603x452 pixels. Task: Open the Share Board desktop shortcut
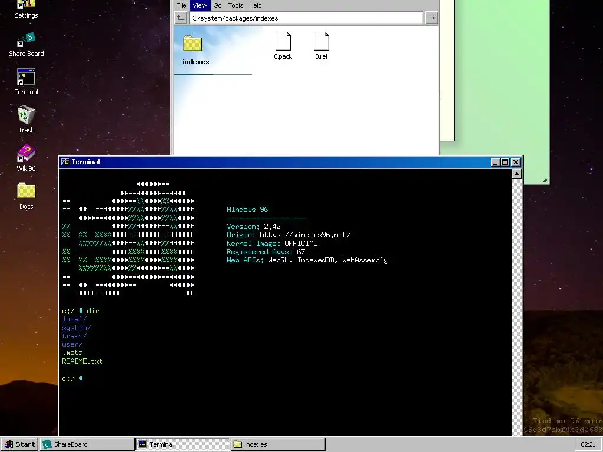coord(26,45)
